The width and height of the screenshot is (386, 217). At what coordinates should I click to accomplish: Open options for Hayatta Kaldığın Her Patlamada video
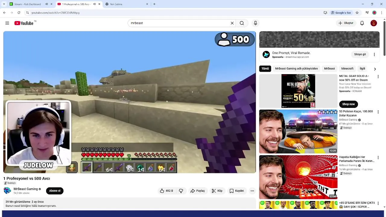378,158
